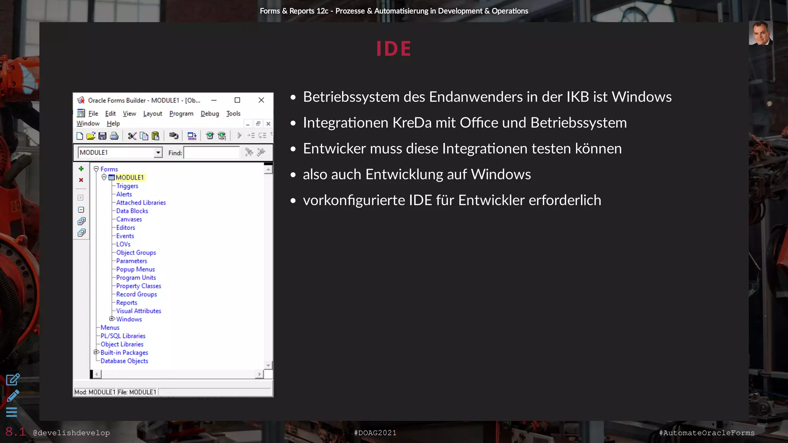Open the View menu
788x443 pixels.
[x=129, y=113]
